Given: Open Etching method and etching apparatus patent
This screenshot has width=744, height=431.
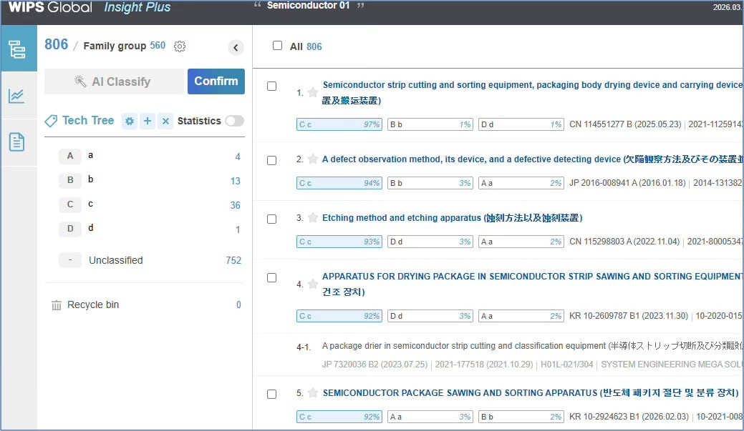Looking at the screenshot, I should coord(452,218).
